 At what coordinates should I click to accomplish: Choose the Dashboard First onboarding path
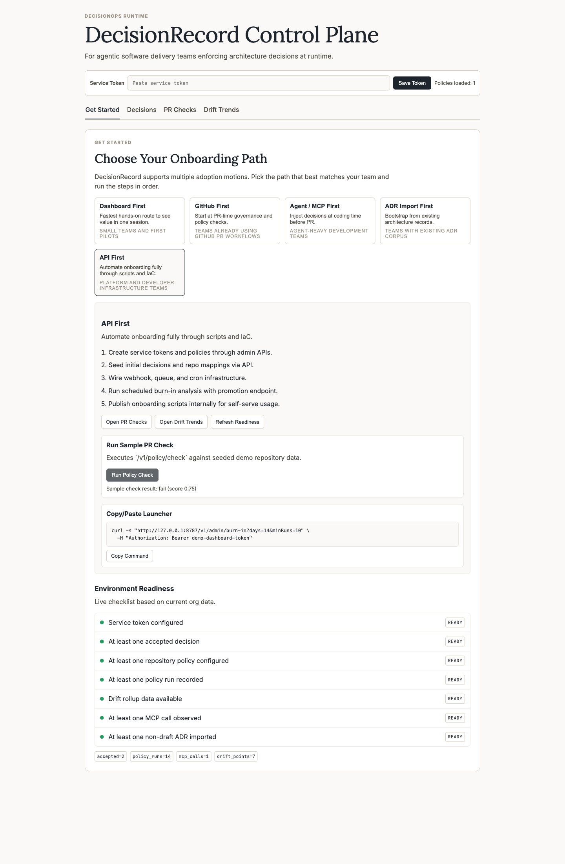tap(140, 221)
